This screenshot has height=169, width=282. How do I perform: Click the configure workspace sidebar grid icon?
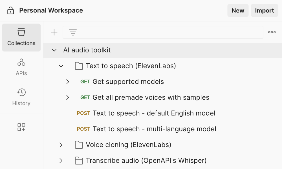point(21,127)
